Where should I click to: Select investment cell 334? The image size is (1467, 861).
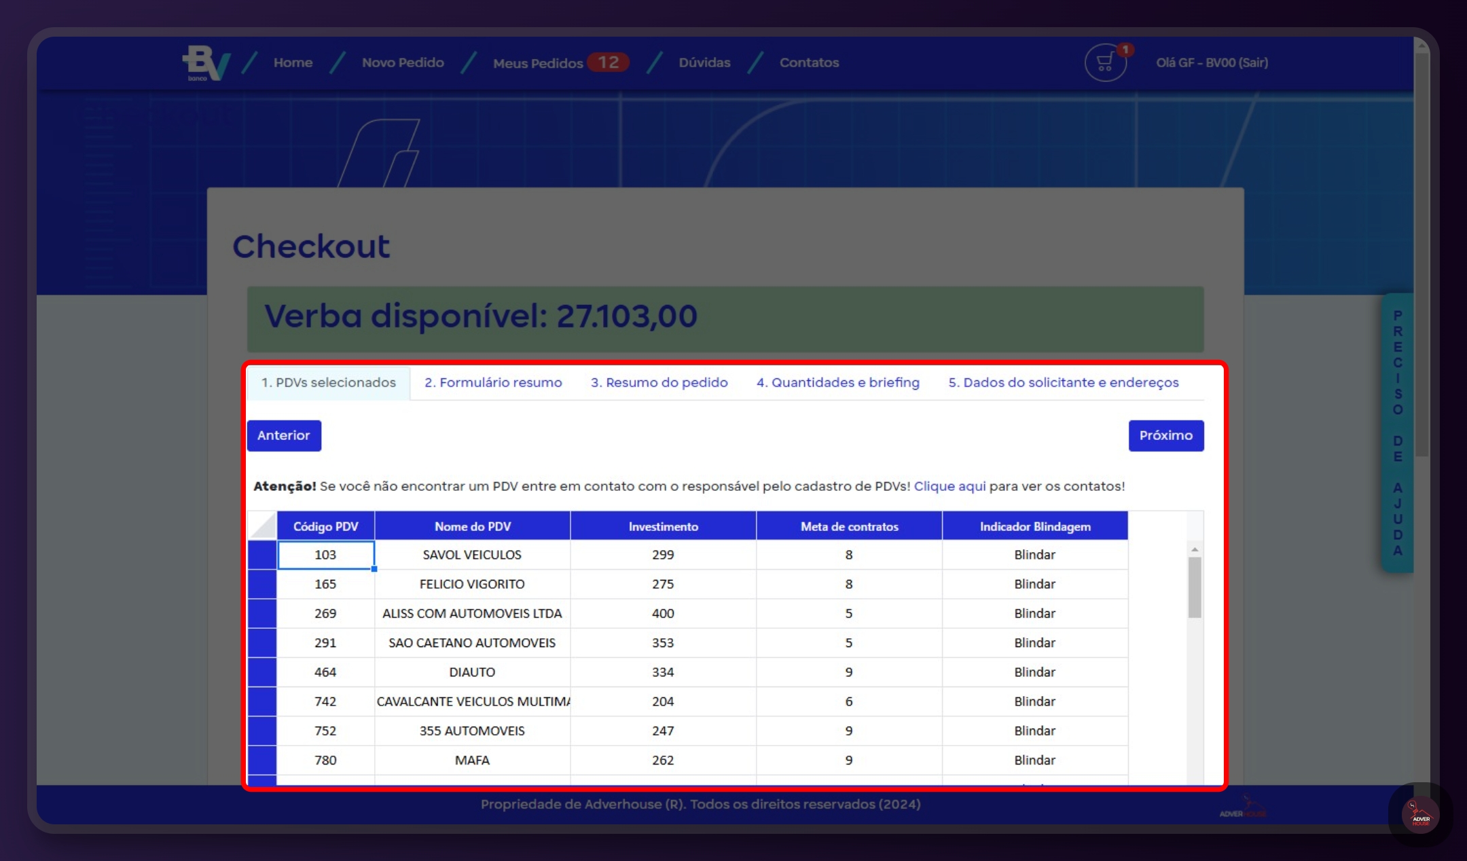point(663,672)
